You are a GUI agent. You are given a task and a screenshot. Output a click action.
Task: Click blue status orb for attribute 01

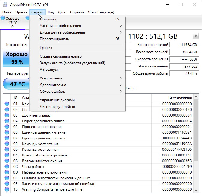point(7,104)
